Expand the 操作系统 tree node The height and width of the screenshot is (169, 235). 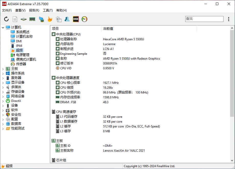(x=3, y=73)
